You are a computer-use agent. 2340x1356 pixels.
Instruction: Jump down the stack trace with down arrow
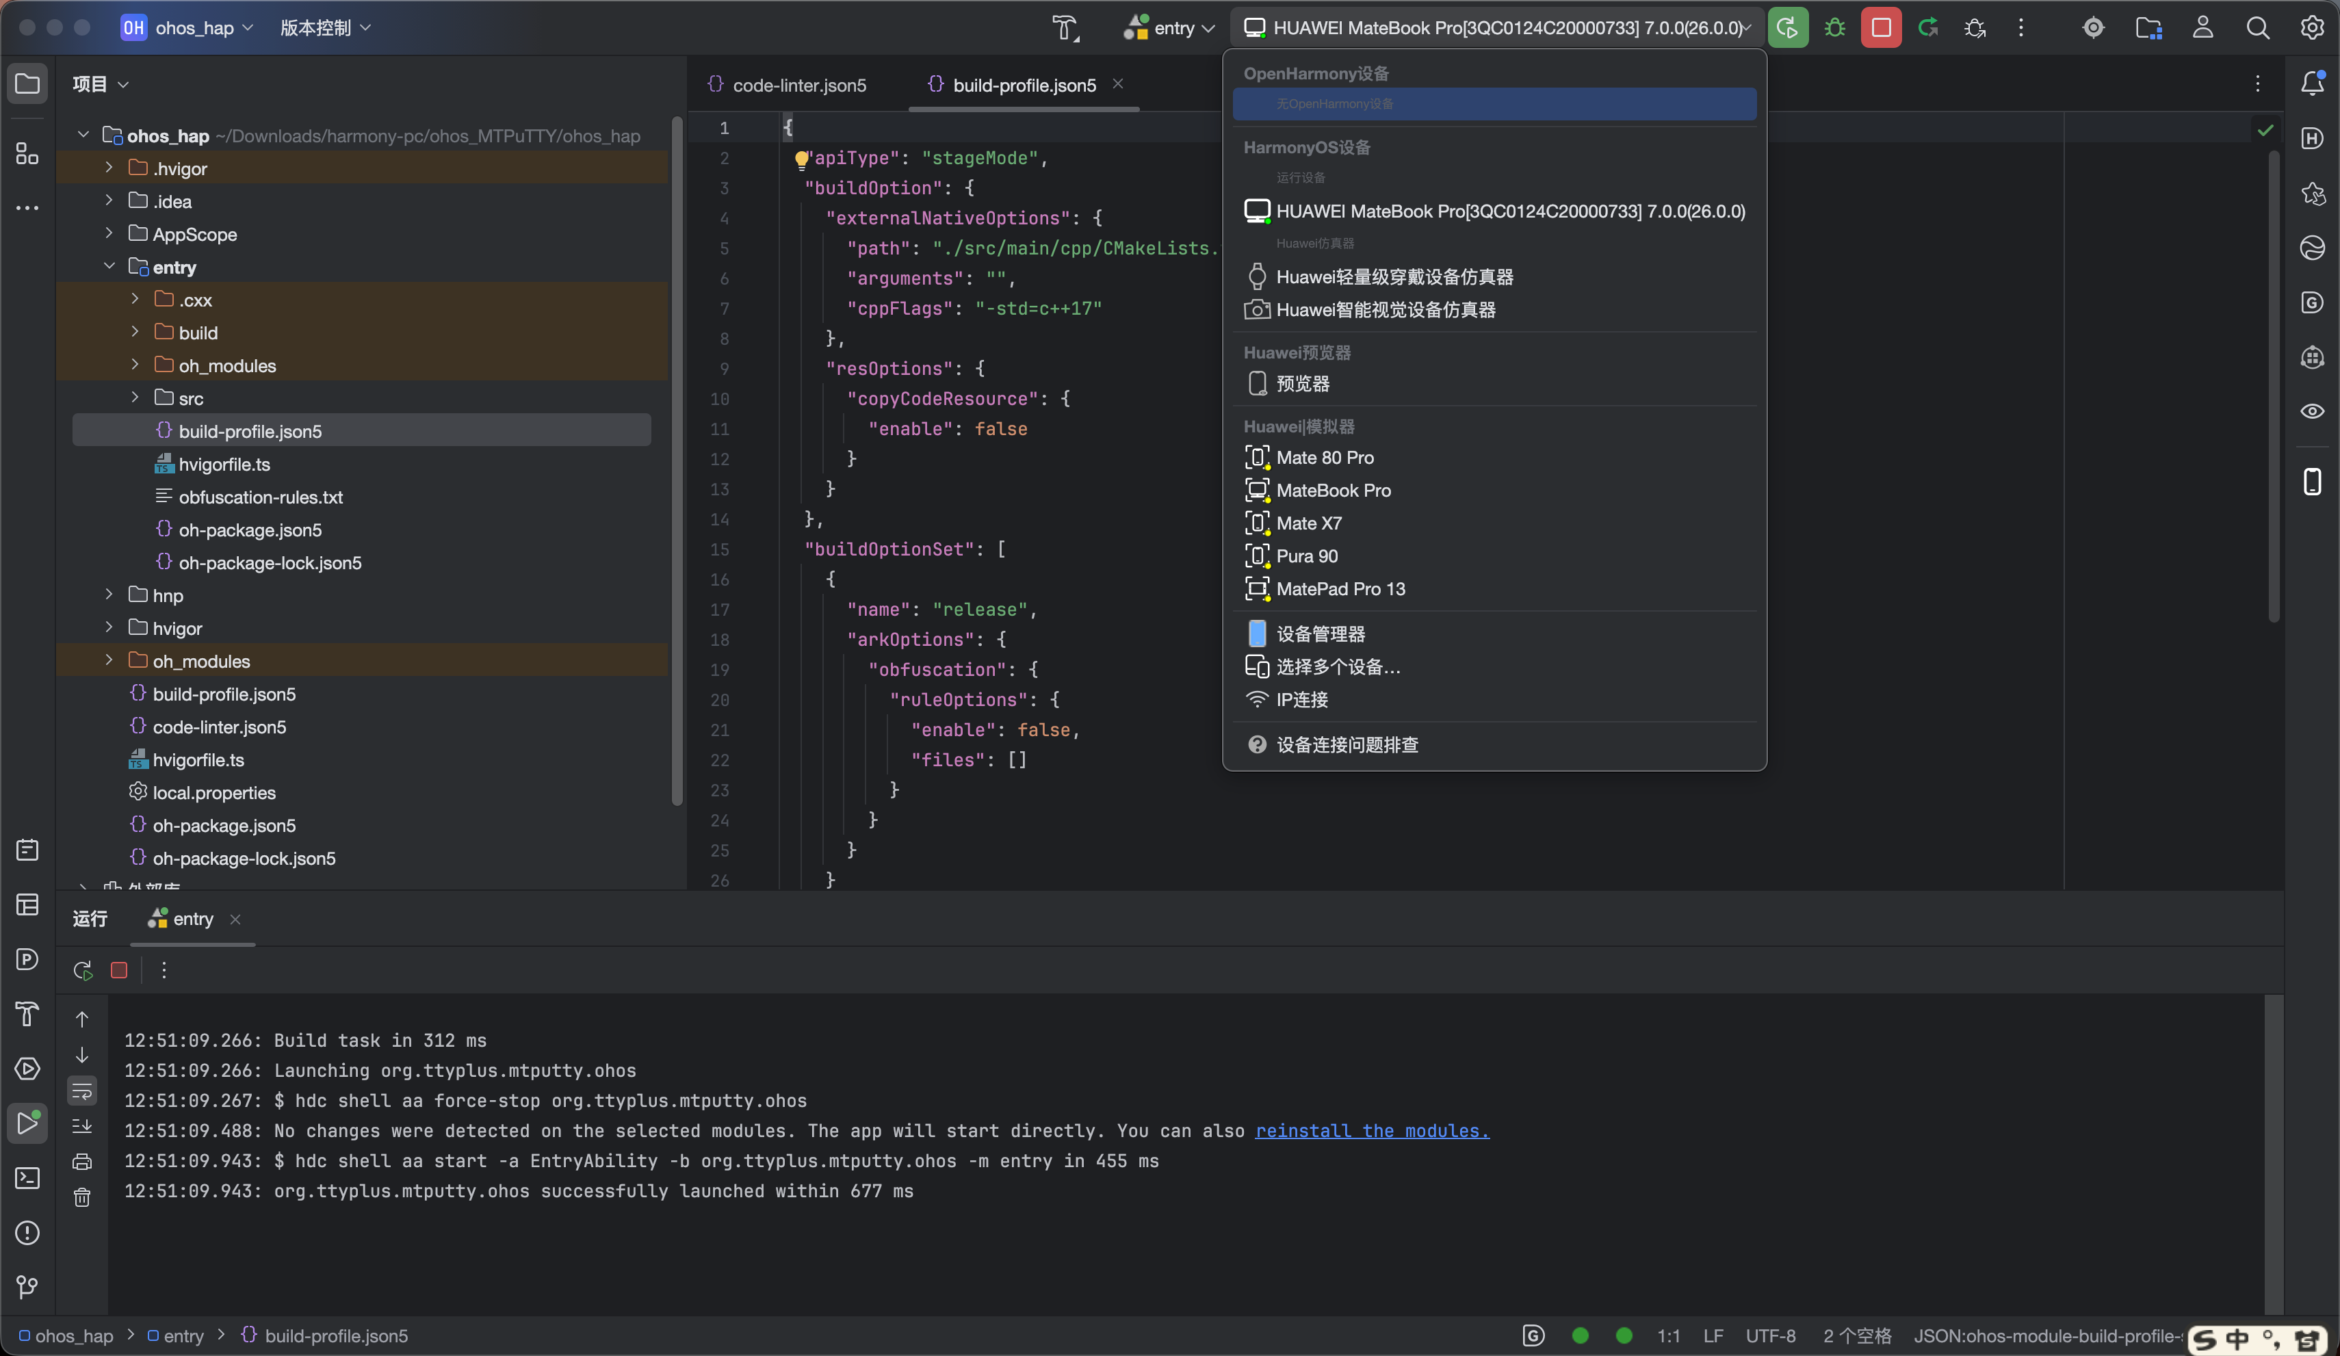coord(83,1054)
